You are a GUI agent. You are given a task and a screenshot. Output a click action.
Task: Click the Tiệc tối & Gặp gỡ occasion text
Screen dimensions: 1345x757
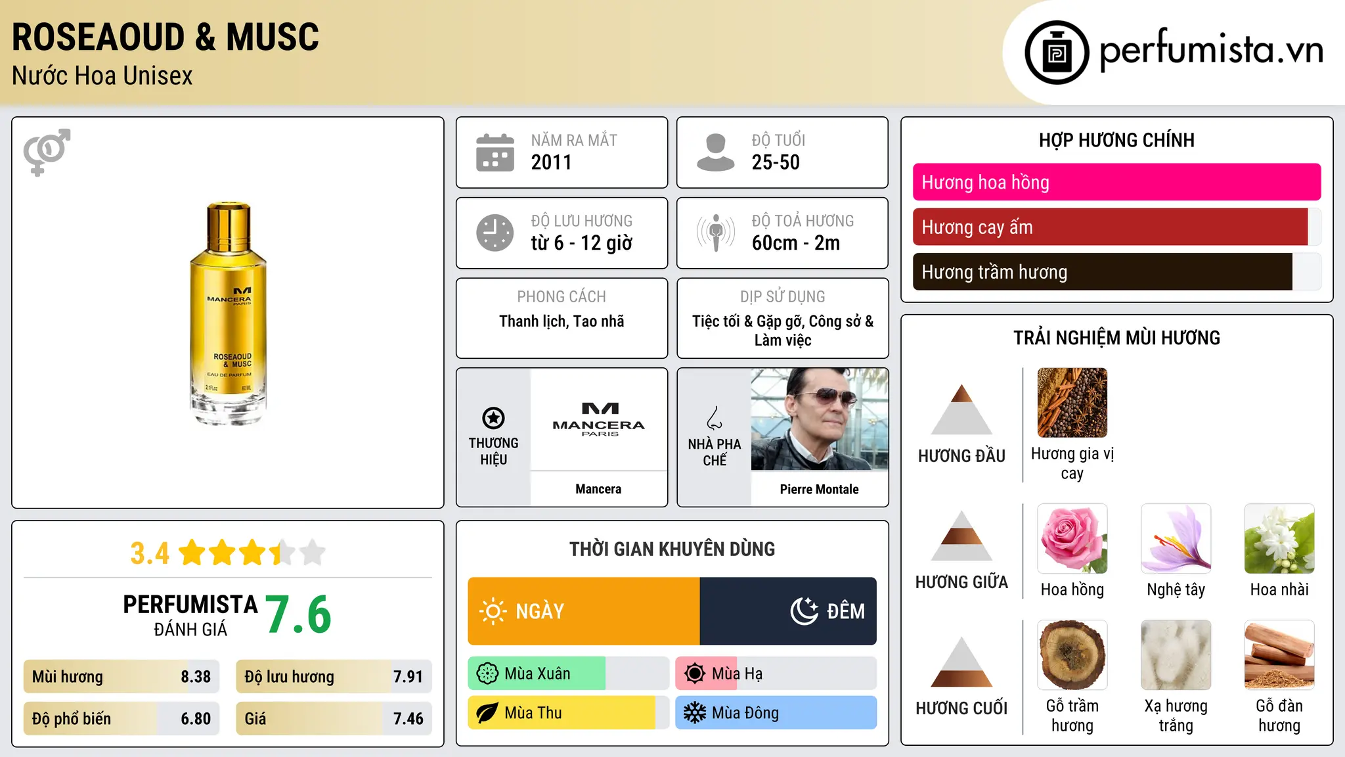click(x=783, y=331)
